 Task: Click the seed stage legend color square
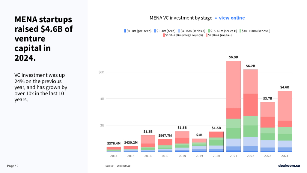[x=155, y=31]
